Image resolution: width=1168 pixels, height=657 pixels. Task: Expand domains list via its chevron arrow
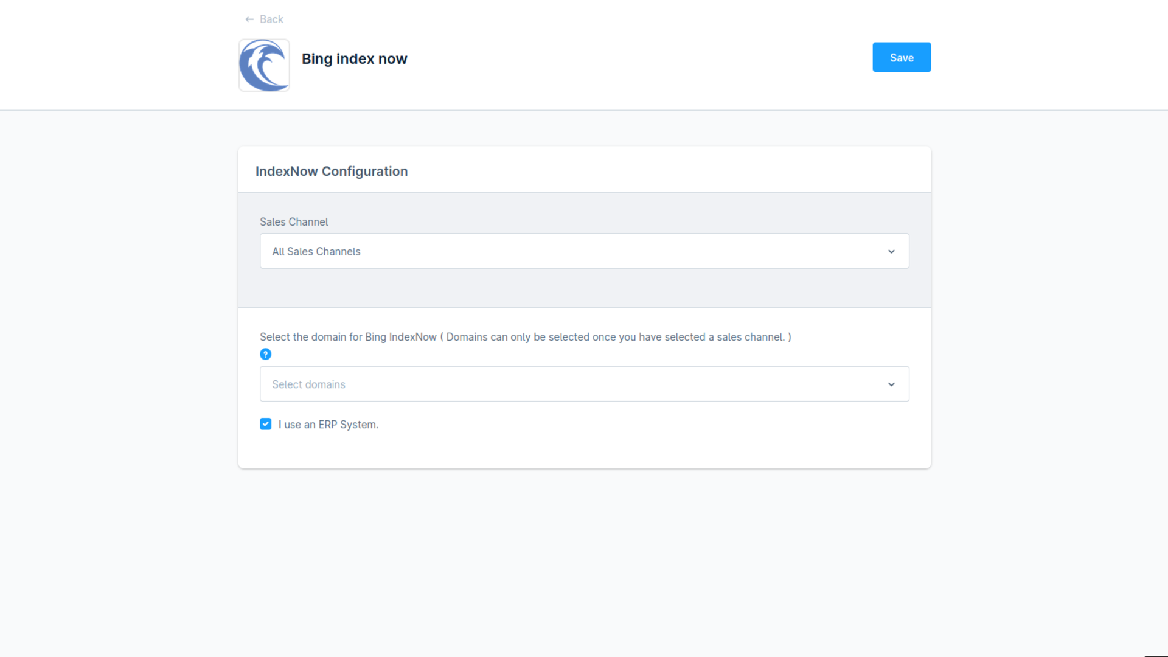pyautogui.click(x=891, y=384)
